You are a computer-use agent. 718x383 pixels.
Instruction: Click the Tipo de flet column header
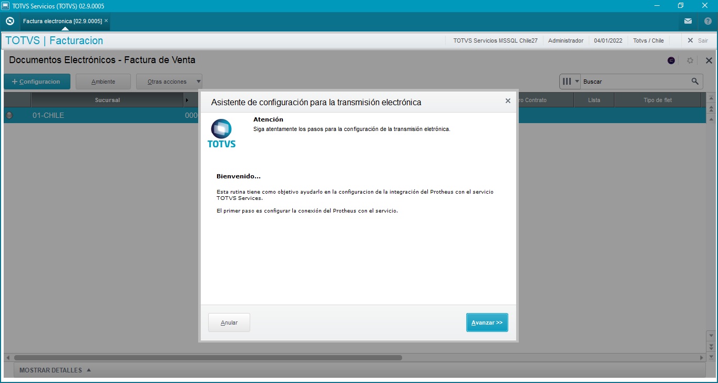click(658, 100)
